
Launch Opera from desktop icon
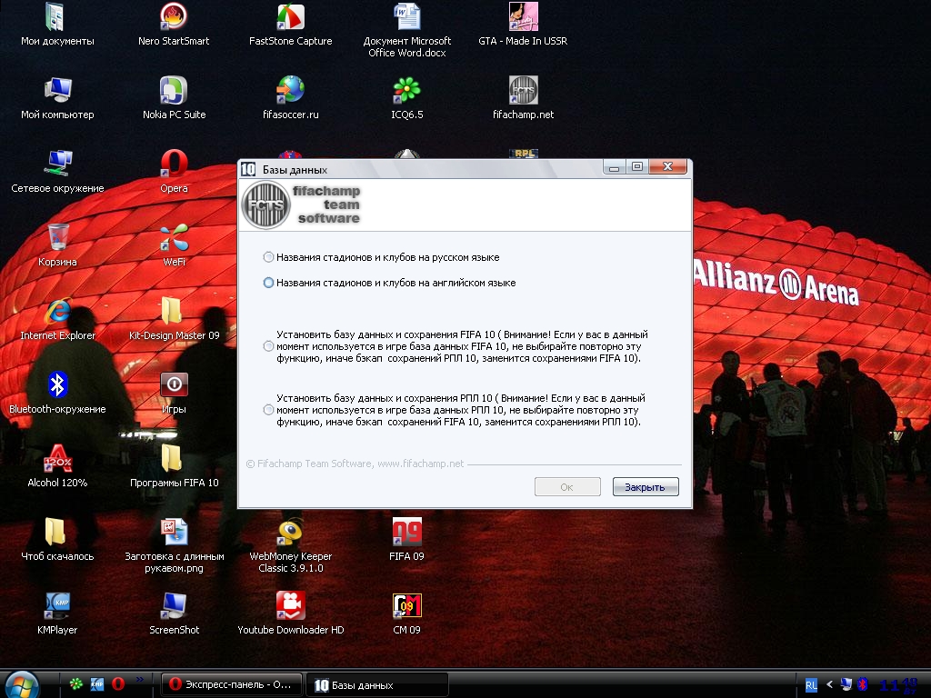coord(174,172)
